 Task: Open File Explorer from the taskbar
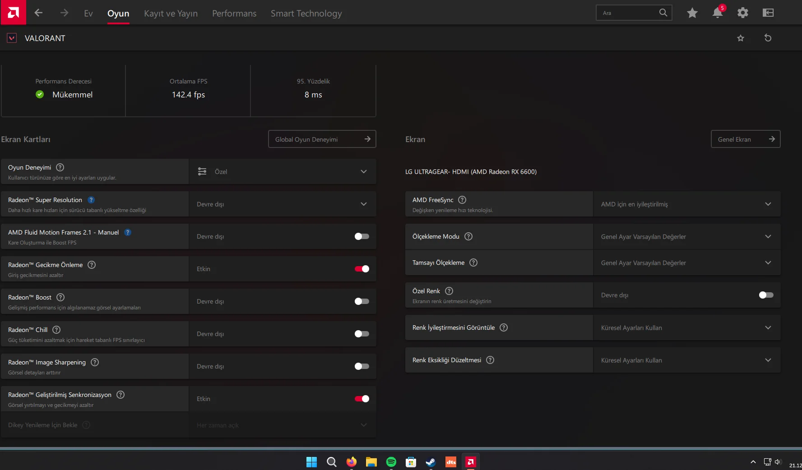(x=371, y=462)
